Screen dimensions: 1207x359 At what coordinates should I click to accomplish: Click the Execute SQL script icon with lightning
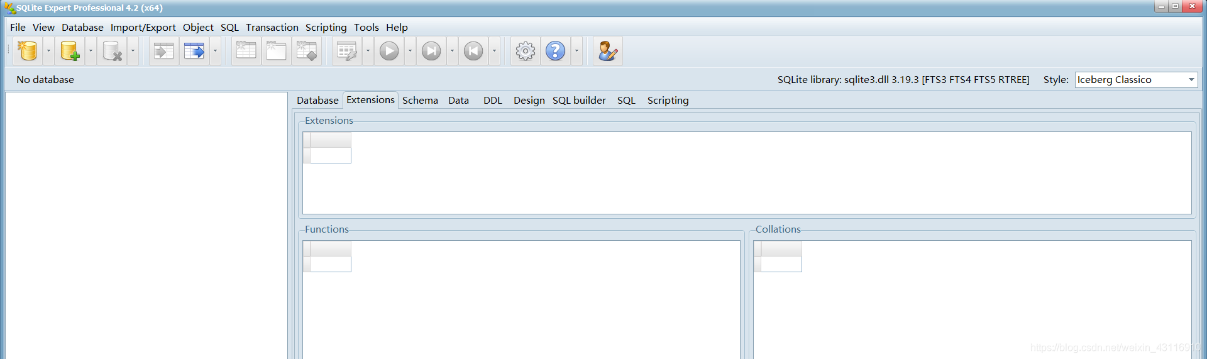point(347,51)
